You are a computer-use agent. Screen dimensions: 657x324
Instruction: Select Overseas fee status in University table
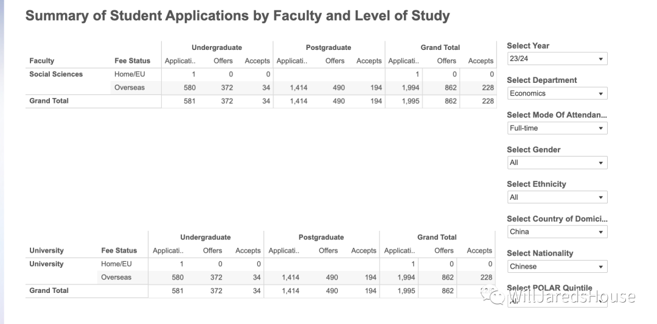pyautogui.click(x=116, y=277)
